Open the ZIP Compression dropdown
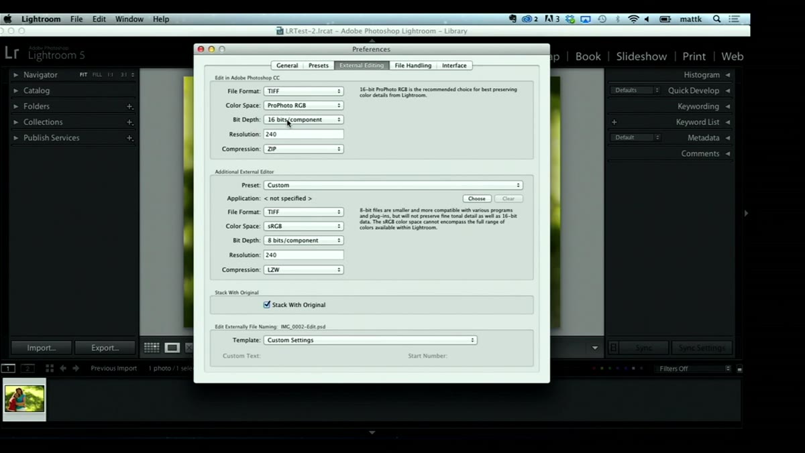805x453 pixels. pos(303,149)
